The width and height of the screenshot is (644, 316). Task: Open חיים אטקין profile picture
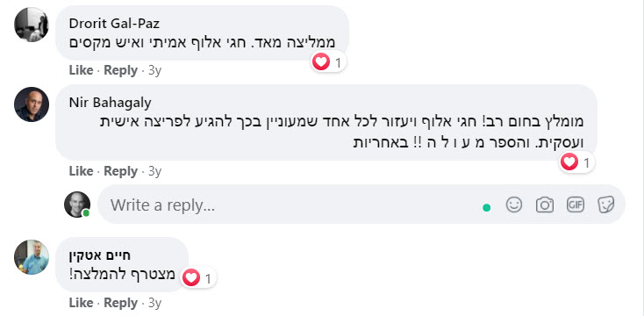32,257
